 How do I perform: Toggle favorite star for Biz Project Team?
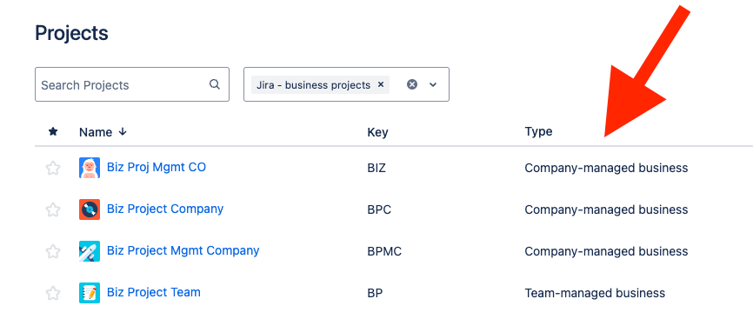tap(53, 293)
